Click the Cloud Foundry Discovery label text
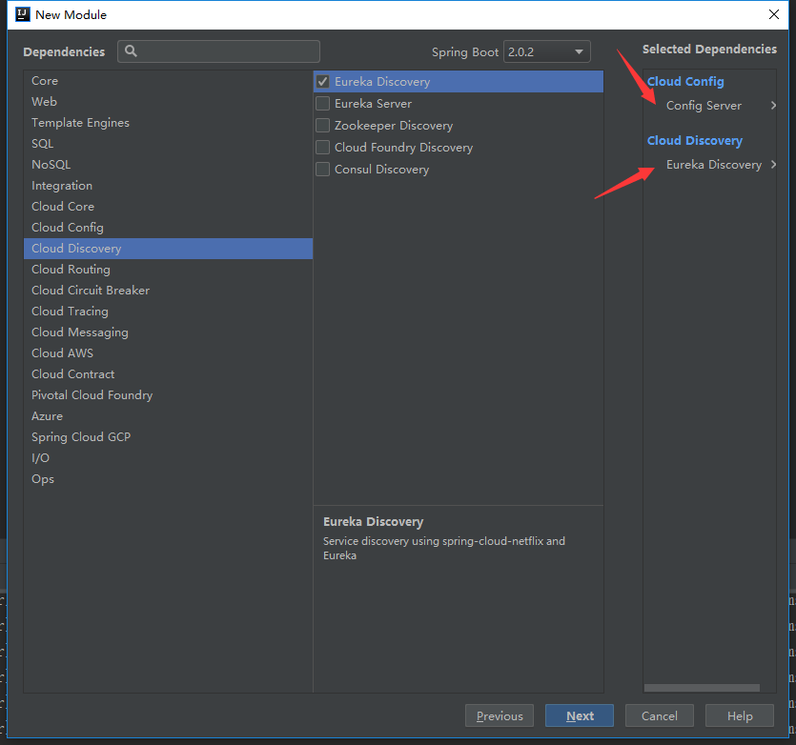 403,147
